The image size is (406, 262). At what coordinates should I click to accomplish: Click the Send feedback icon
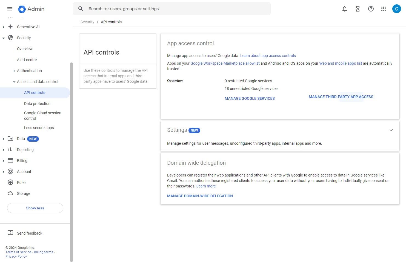10,233
